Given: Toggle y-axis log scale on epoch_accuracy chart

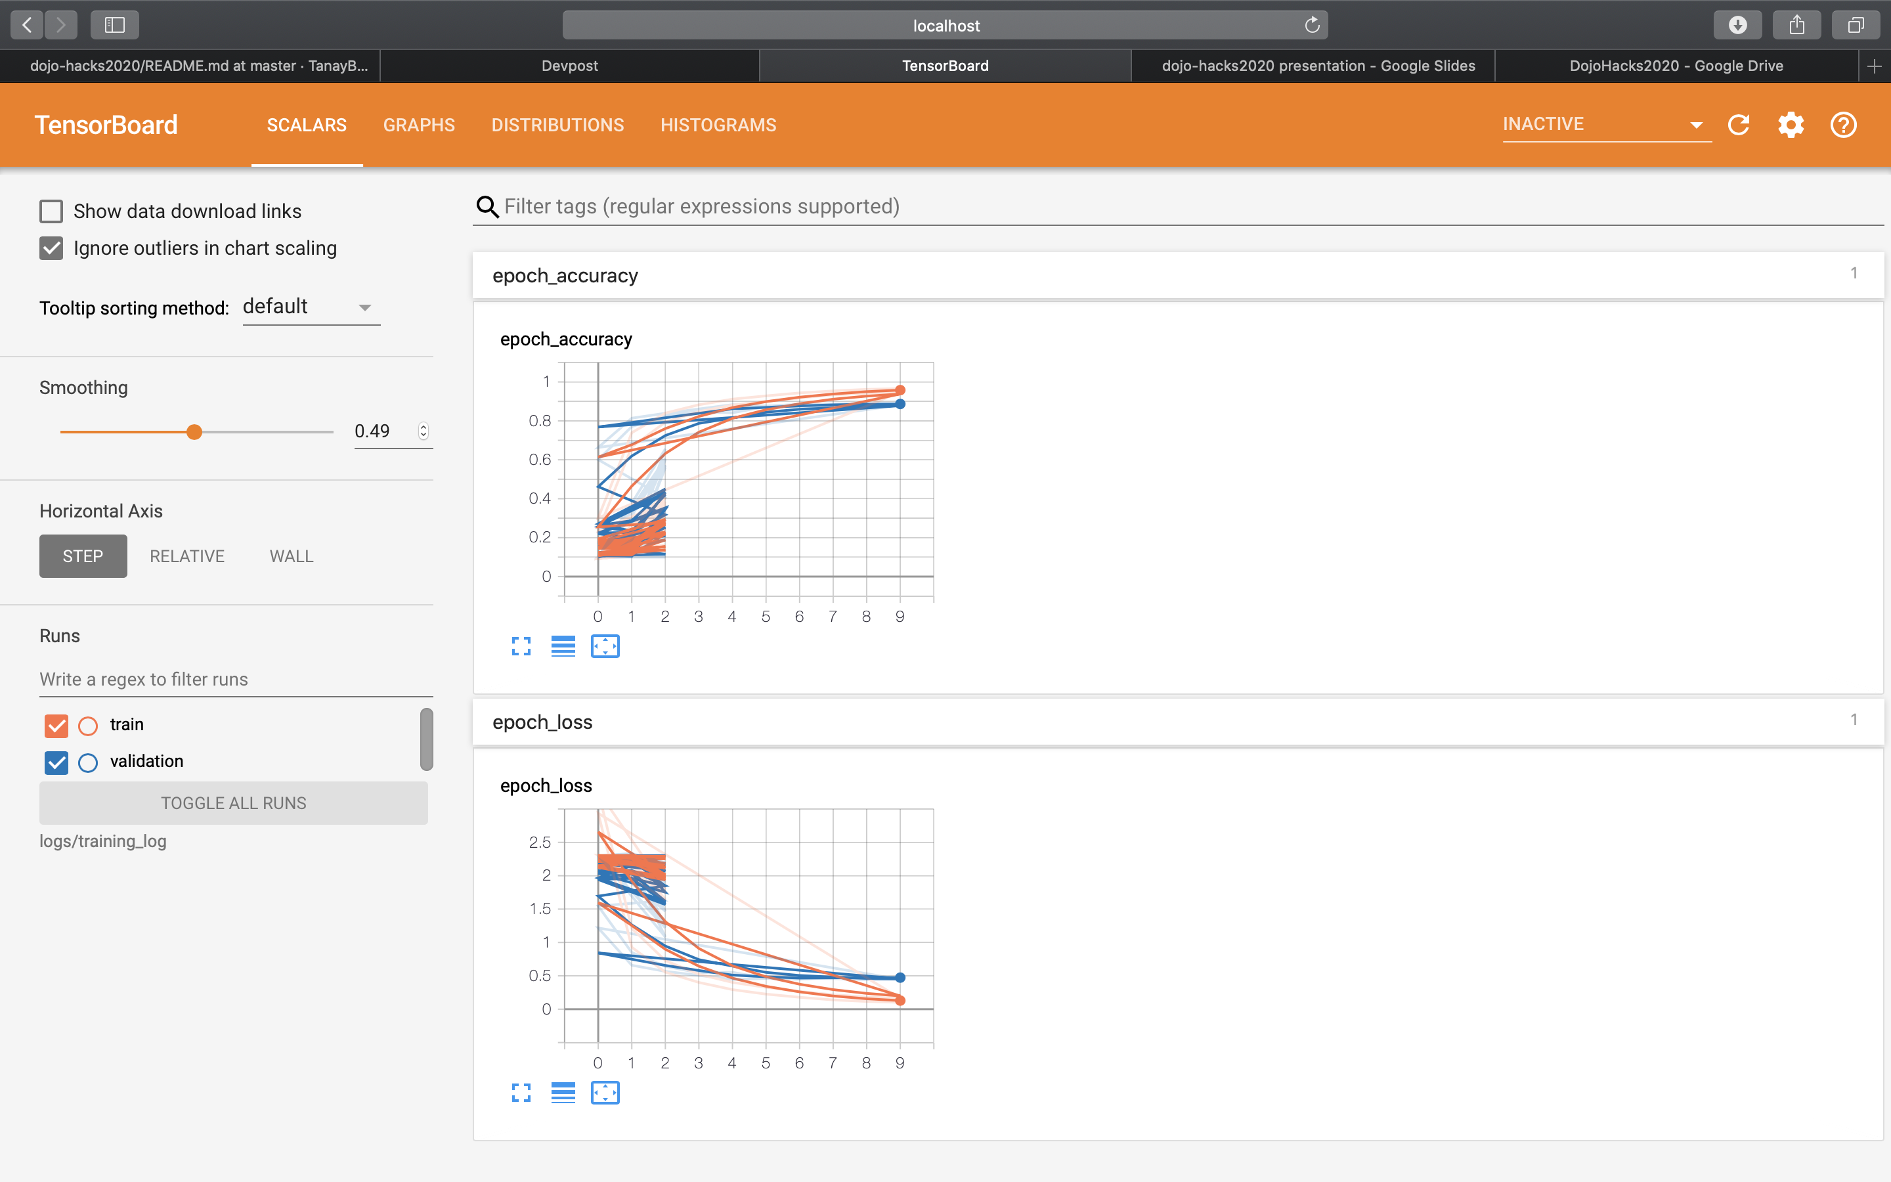Looking at the screenshot, I should pos(563,647).
